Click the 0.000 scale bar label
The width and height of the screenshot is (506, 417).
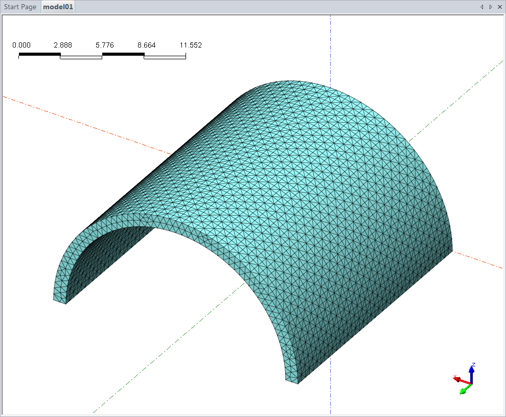tap(21, 45)
